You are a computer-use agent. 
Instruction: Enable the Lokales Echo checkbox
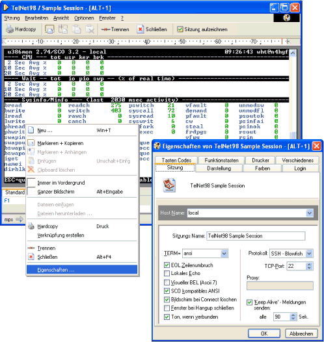(x=167, y=273)
